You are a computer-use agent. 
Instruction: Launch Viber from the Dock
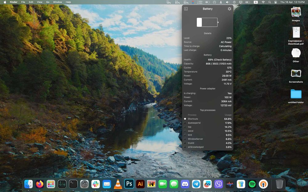click(x=219, y=184)
